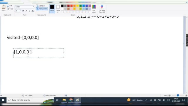The height and width of the screenshot is (106, 188).
Task: Select Transparent background mode
Action: coord(42,9)
